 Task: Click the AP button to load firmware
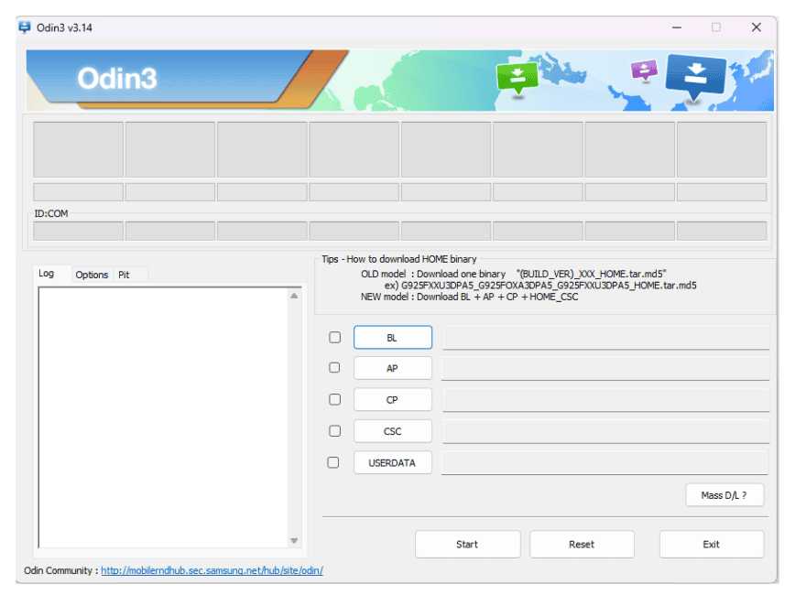click(392, 368)
